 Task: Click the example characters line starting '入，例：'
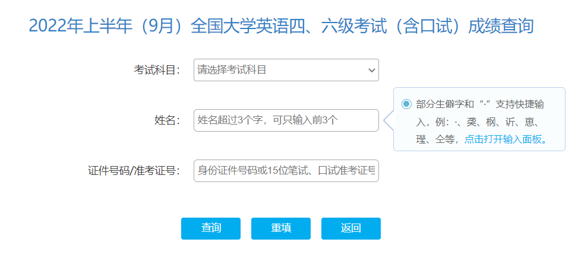tap(477, 122)
